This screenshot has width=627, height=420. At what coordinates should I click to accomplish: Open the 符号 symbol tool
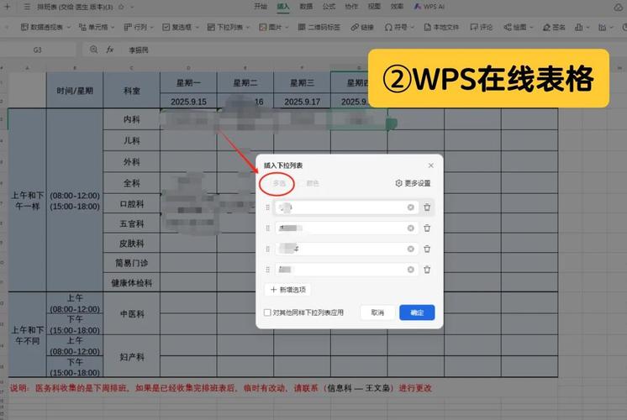point(396,27)
